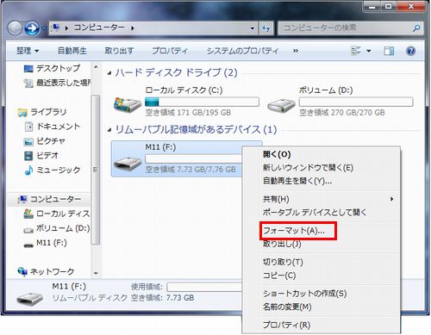Open the address bar history dropdown
This screenshot has width=431, height=335.
253,28
